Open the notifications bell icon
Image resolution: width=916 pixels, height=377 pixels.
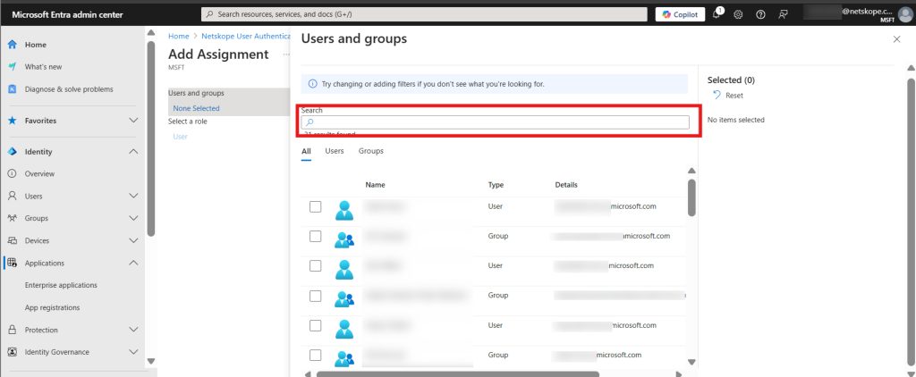click(x=717, y=14)
